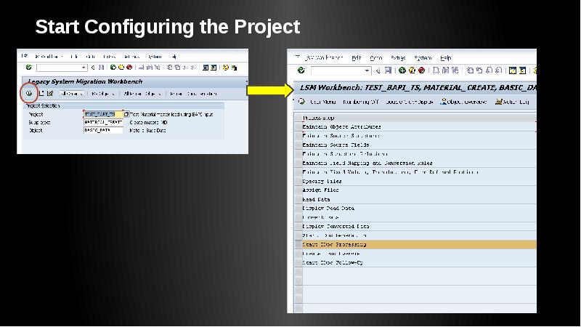The height and width of the screenshot is (327, 581).
Task: Click into the Subproject input field
Action: pyautogui.click(x=103, y=122)
